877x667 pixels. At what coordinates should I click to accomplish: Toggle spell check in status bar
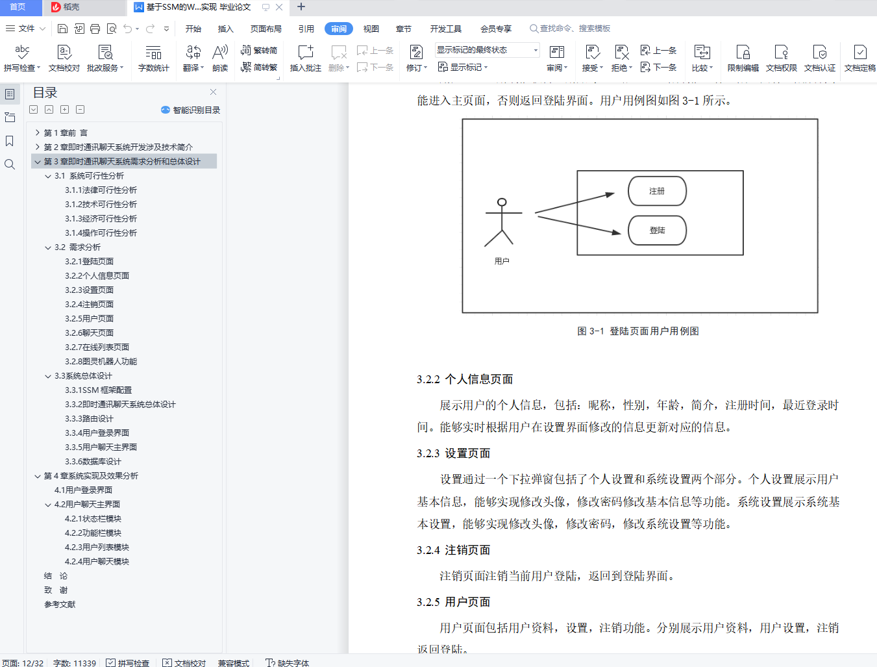128,662
